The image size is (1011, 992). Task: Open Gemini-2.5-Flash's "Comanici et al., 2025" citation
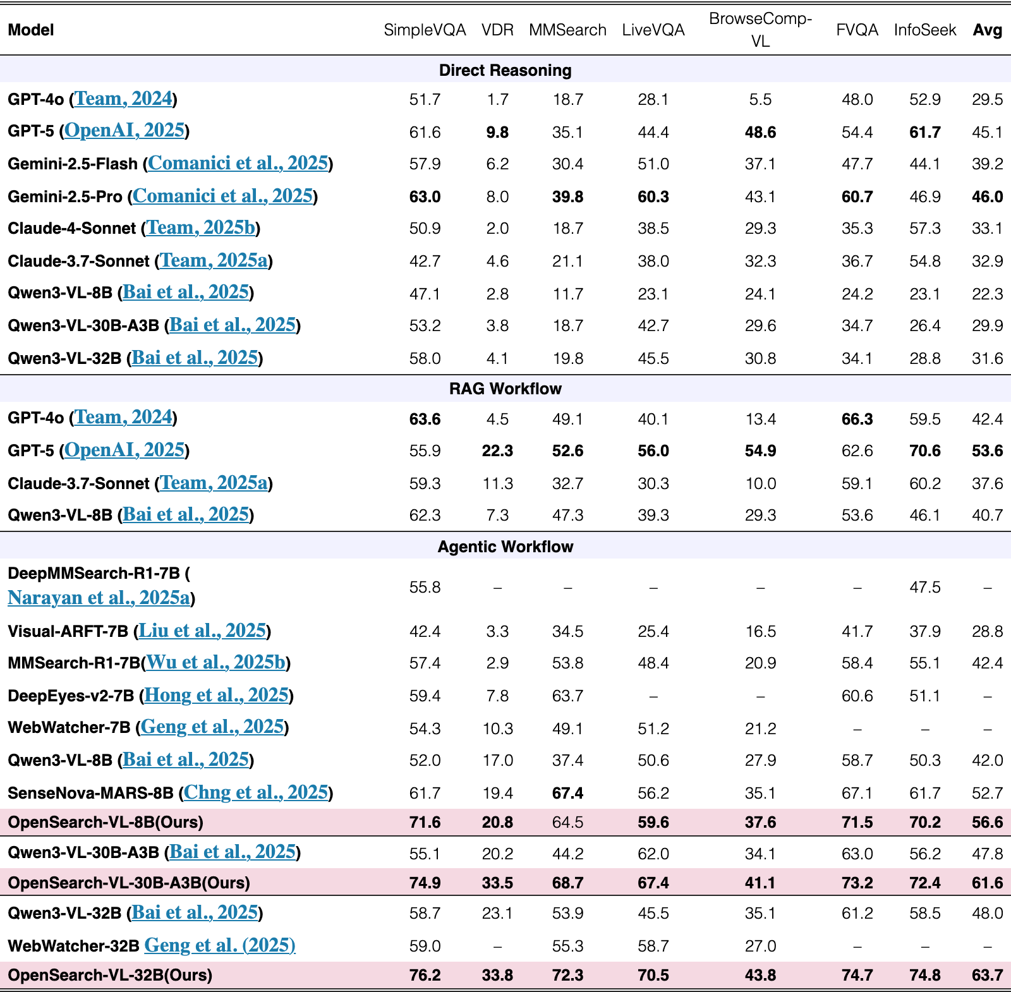tap(238, 163)
